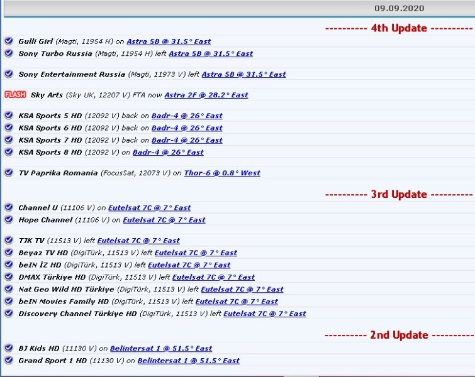The height and width of the screenshot is (377, 475).
Task: Click the 3rd Update heading
Action: click(399, 194)
